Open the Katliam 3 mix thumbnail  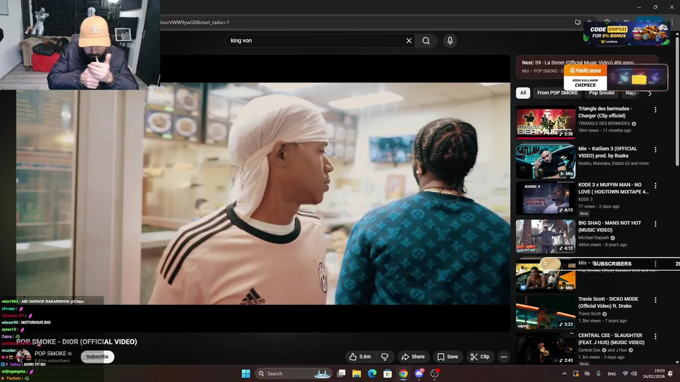pos(546,161)
